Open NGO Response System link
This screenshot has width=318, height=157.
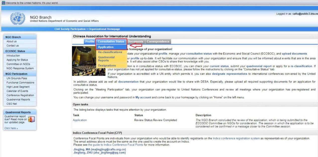coord(20,68)
